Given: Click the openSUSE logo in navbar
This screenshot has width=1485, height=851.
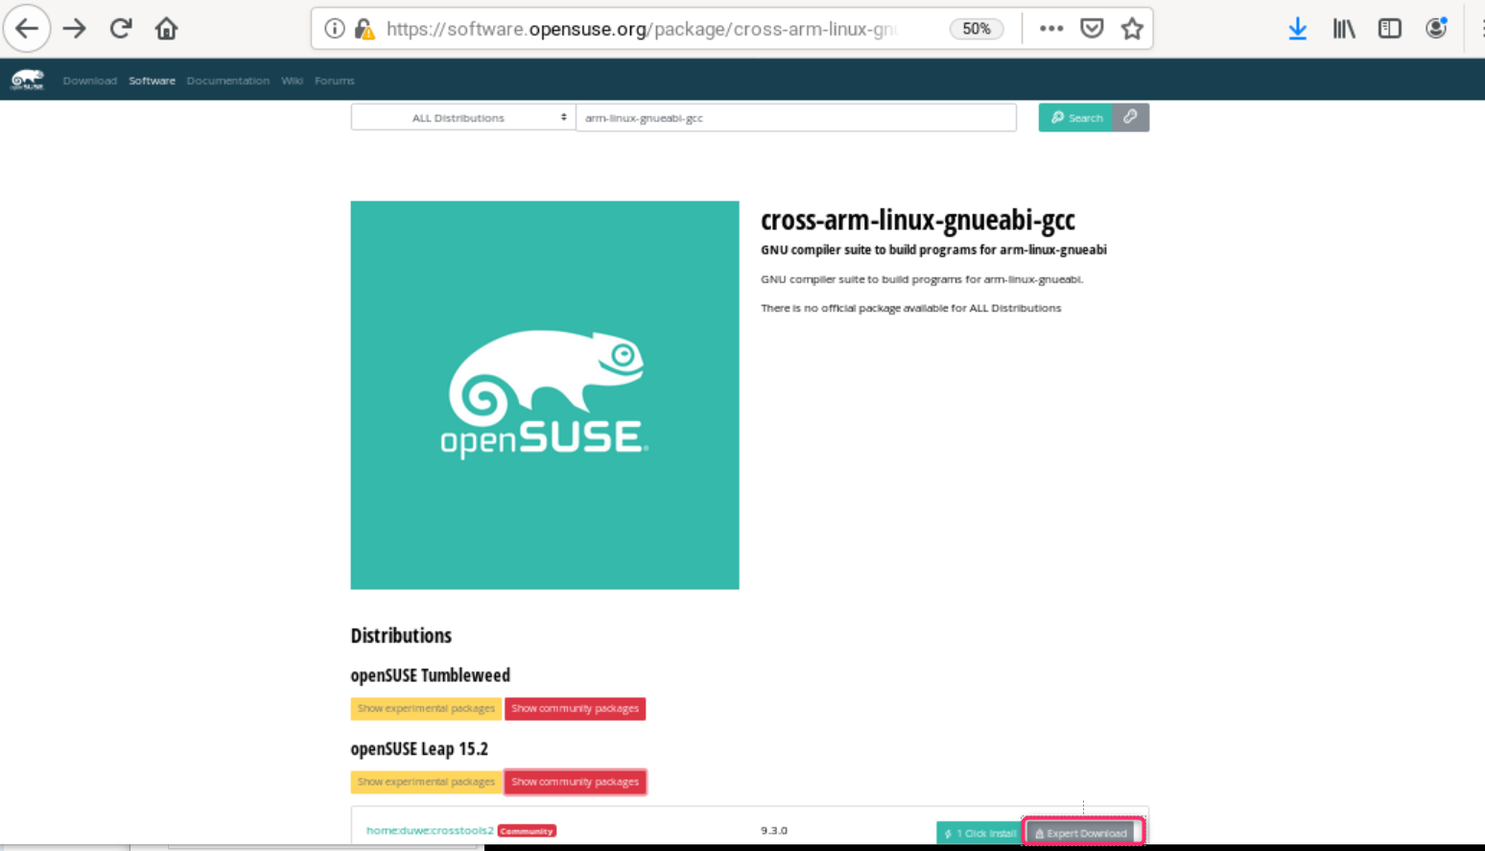Looking at the screenshot, I should pos(27,80).
